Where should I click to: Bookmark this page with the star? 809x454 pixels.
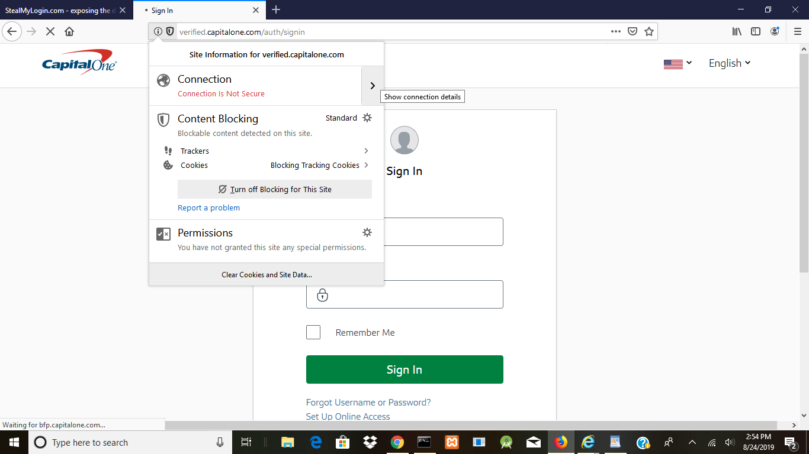[649, 31]
